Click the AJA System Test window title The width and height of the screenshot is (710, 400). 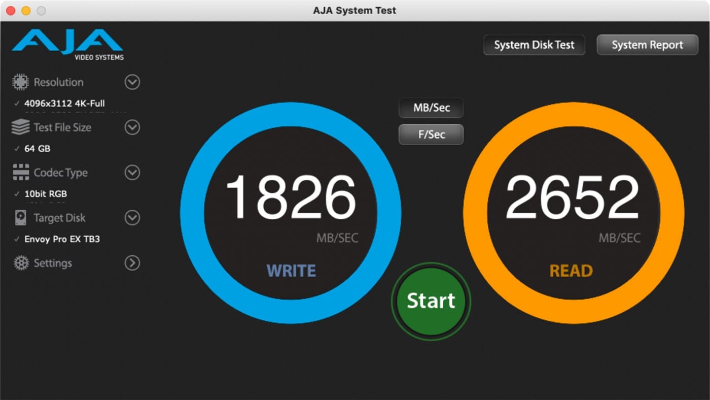click(354, 10)
